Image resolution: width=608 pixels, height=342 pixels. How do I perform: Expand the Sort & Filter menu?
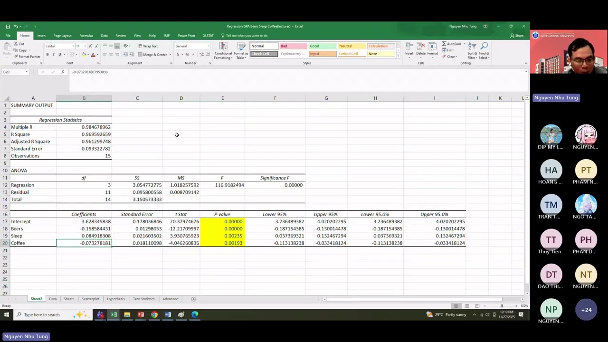click(x=472, y=51)
